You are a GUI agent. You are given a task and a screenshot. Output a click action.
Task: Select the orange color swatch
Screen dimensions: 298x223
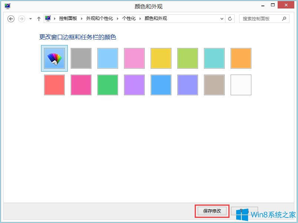(x=241, y=58)
